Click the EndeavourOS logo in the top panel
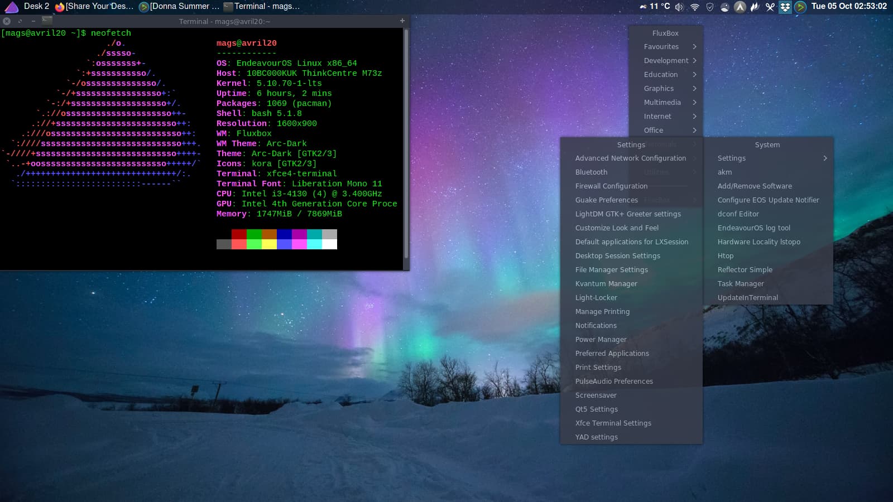Image resolution: width=893 pixels, height=502 pixels. [11, 7]
